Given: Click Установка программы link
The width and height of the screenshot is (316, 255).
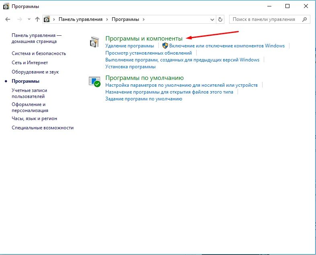Looking at the screenshot, I should (x=130, y=67).
